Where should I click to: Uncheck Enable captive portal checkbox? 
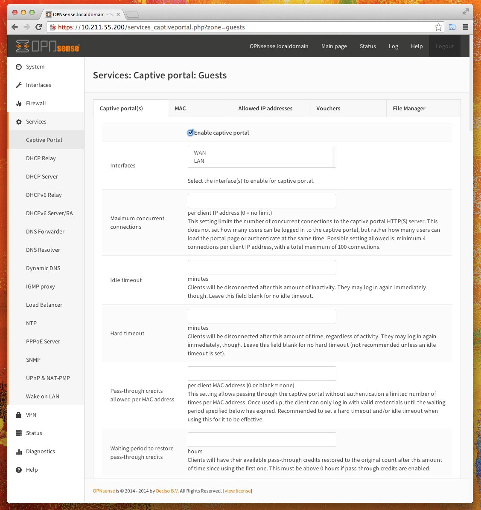click(x=190, y=133)
